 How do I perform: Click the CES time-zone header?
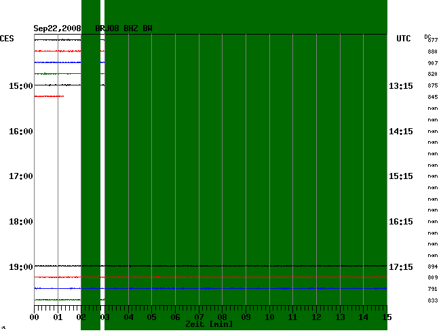pyautogui.click(x=7, y=39)
